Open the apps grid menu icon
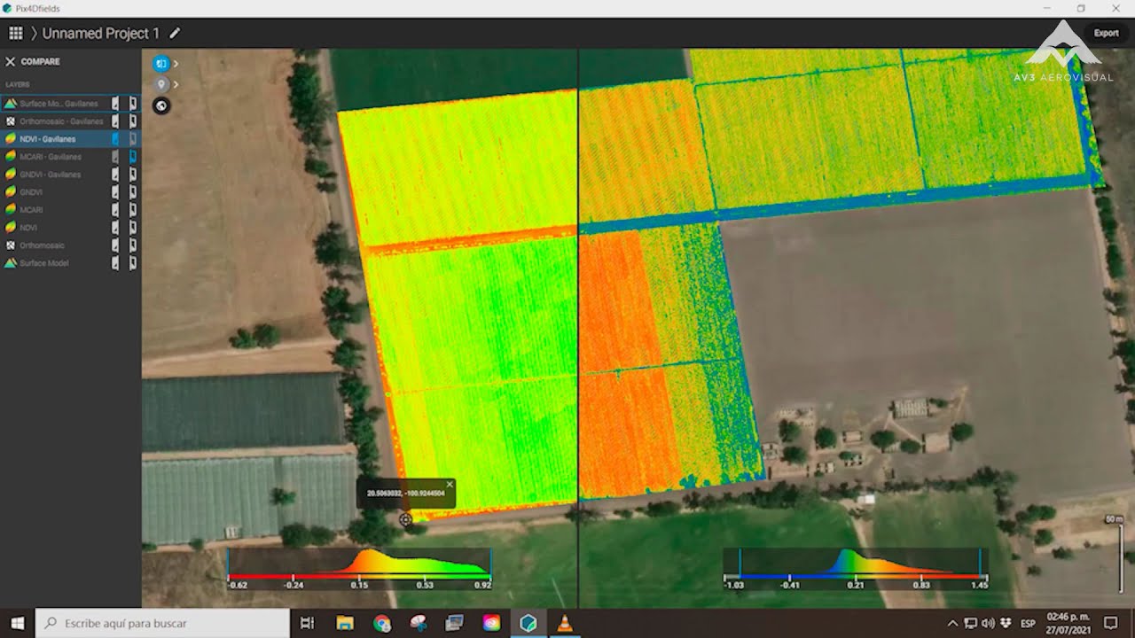Image resolution: width=1135 pixels, height=638 pixels. [x=15, y=34]
